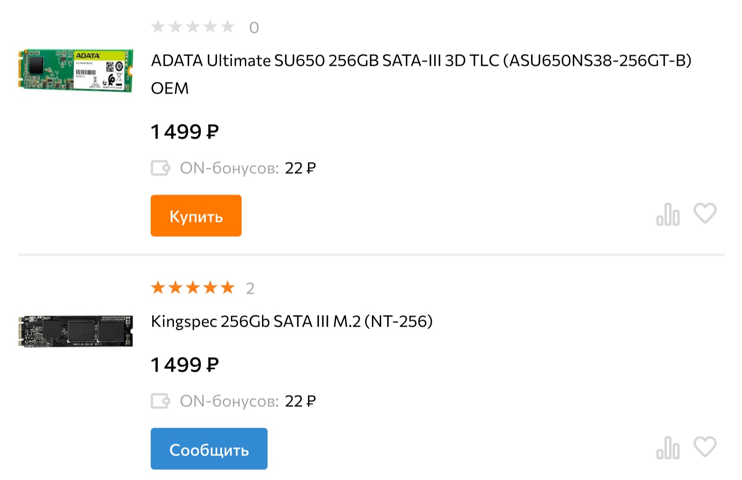The width and height of the screenshot is (742, 480).
Task: Open the Kingspec black SSD thumbnail image
Action: (76, 331)
